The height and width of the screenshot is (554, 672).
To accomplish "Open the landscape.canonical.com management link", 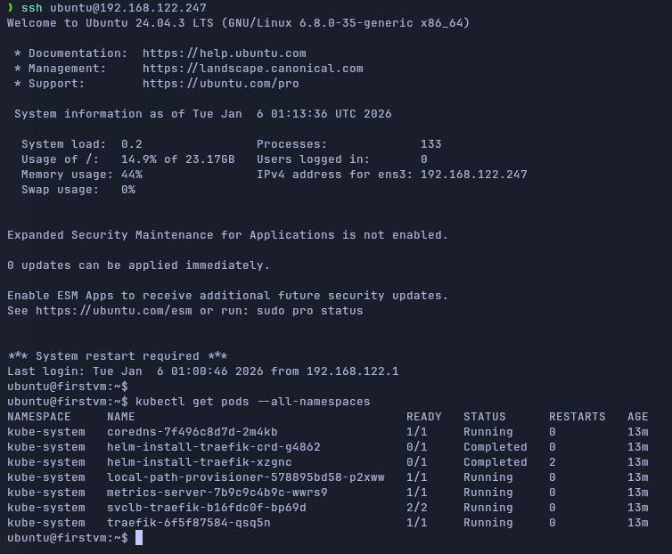I will (252, 69).
